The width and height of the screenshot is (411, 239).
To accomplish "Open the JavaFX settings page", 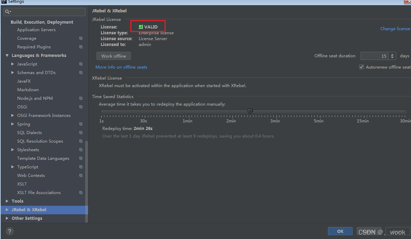I will point(24,81).
